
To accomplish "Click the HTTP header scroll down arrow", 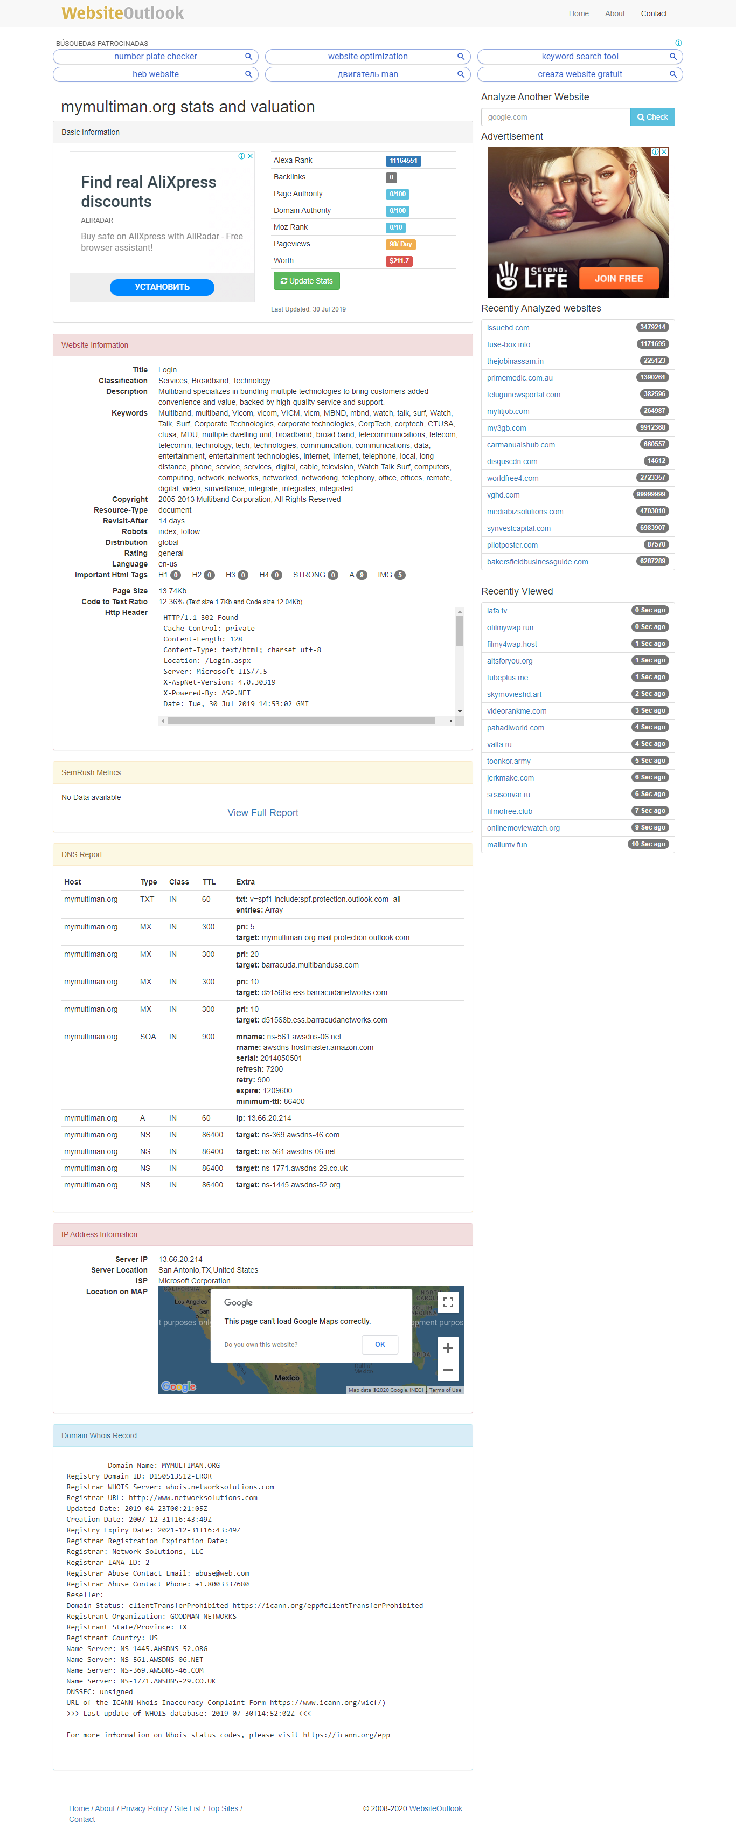I will pyautogui.click(x=460, y=711).
